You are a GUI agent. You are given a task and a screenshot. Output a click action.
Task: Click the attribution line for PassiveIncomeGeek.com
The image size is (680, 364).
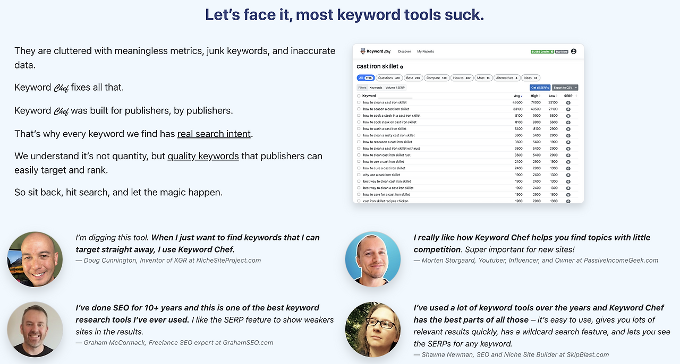point(536,260)
